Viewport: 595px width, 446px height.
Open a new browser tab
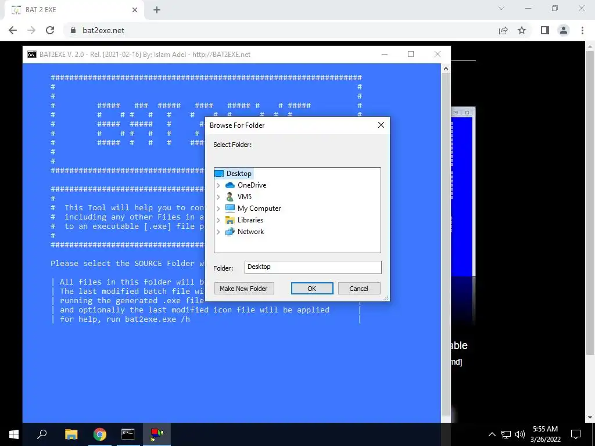tap(157, 10)
